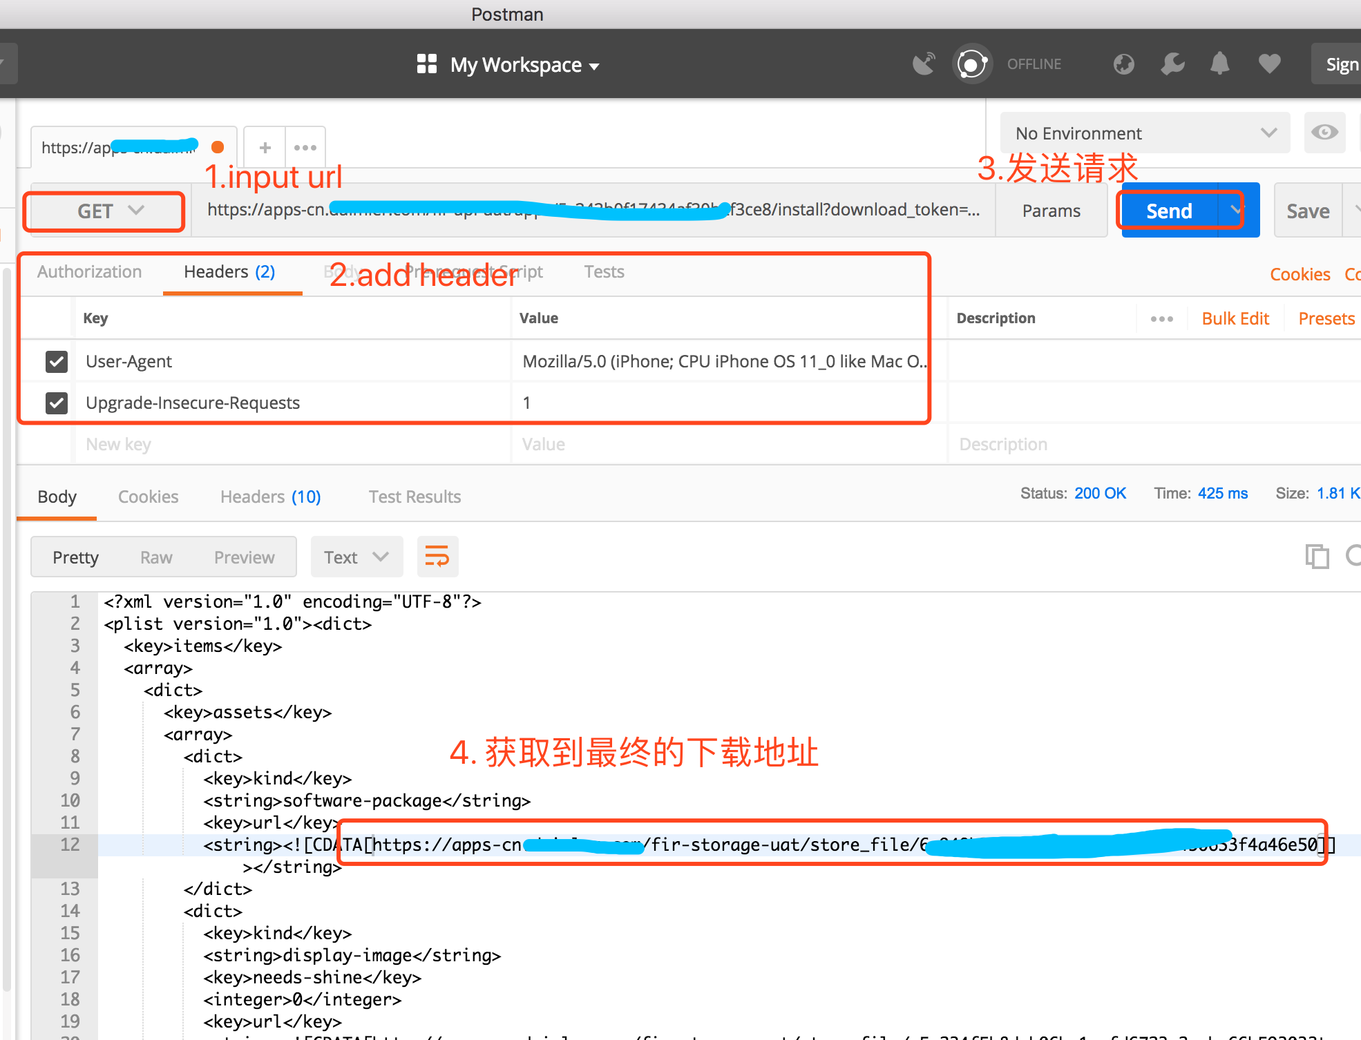Click the heart icon in header
The height and width of the screenshot is (1040, 1361).
[1269, 64]
